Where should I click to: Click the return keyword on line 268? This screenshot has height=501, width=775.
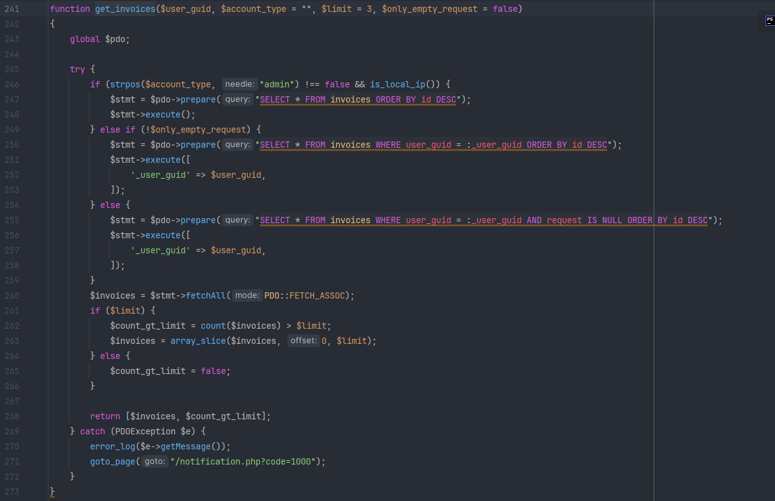(x=105, y=416)
